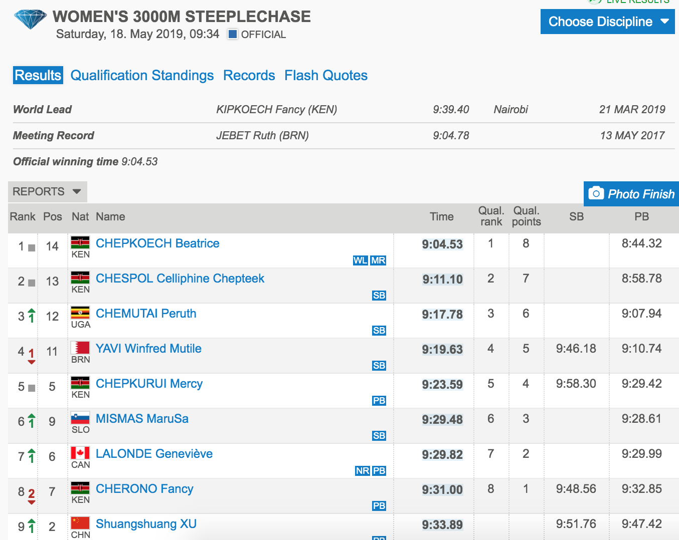The image size is (679, 540).
Task: Open the Records tab
Action: tap(249, 75)
